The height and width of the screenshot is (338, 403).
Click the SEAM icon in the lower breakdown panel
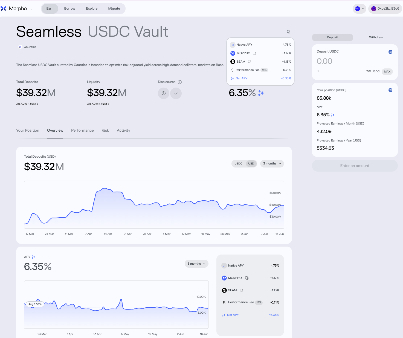pos(224,290)
